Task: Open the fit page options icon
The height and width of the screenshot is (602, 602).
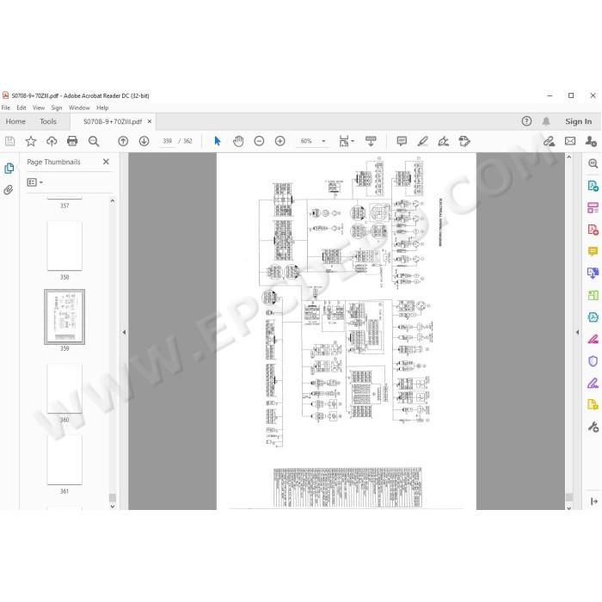Action: pos(344,141)
